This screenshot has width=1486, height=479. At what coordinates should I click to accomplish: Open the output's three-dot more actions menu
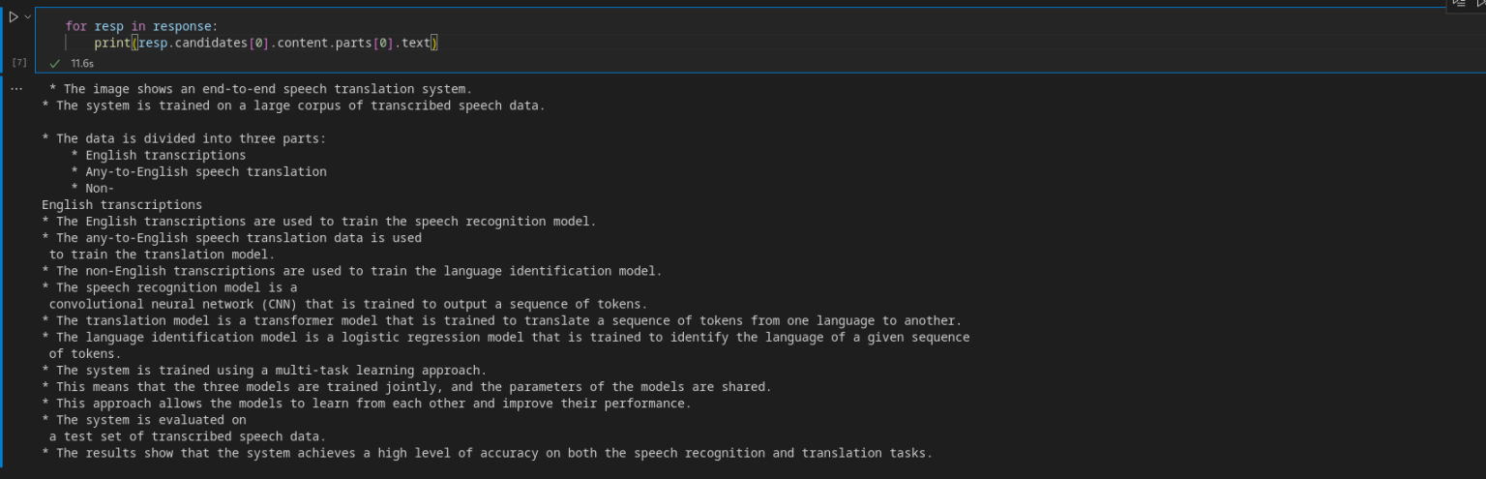[x=15, y=88]
